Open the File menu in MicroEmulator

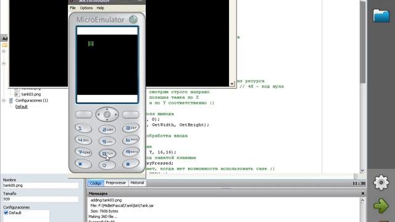pyautogui.click(x=73, y=8)
